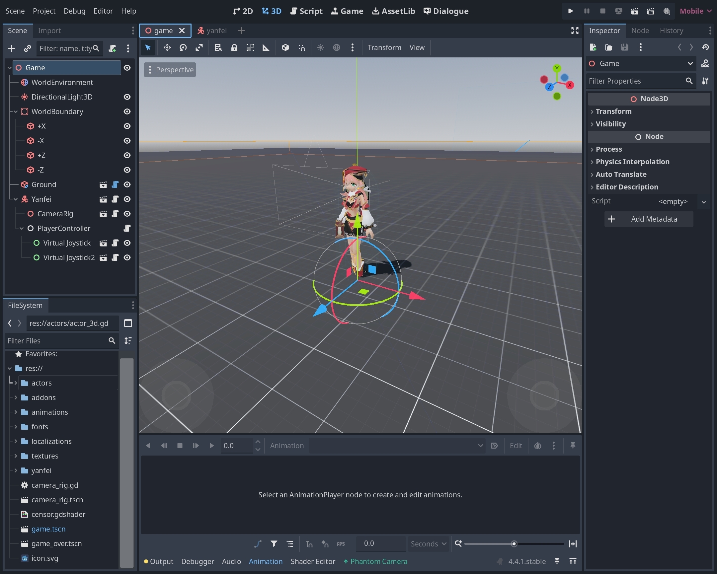Open the yanfei scene tab
The width and height of the screenshot is (717, 574).
(212, 31)
